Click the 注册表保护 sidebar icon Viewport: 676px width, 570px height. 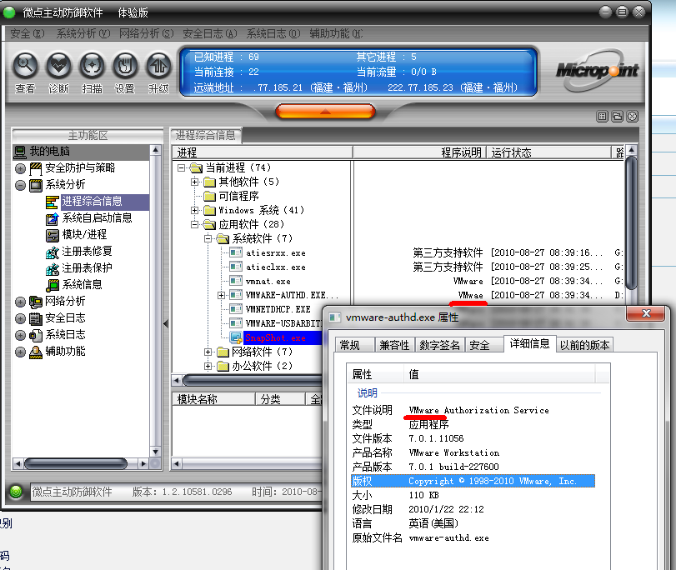tap(53, 269)
